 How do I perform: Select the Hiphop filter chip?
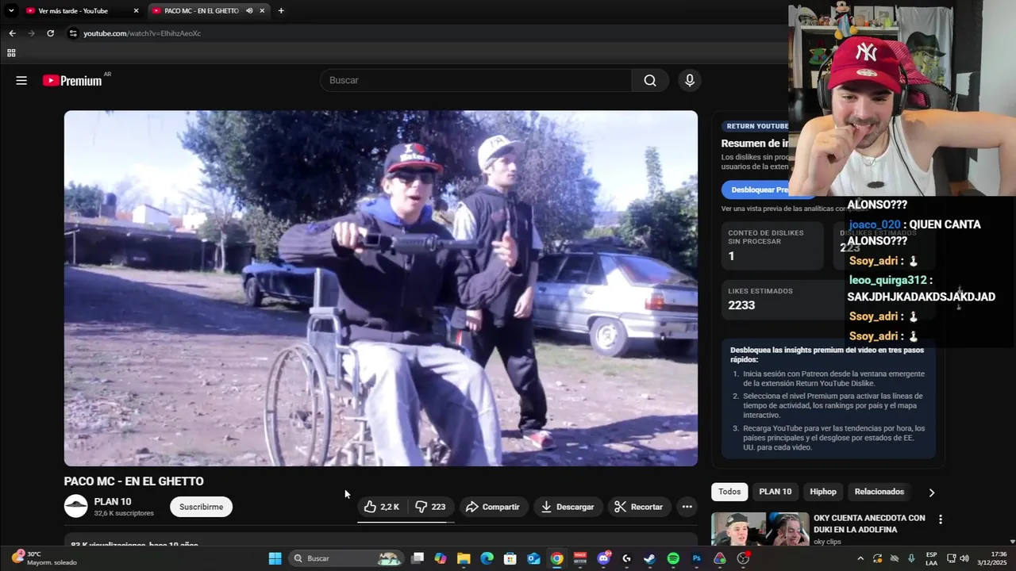823,492
